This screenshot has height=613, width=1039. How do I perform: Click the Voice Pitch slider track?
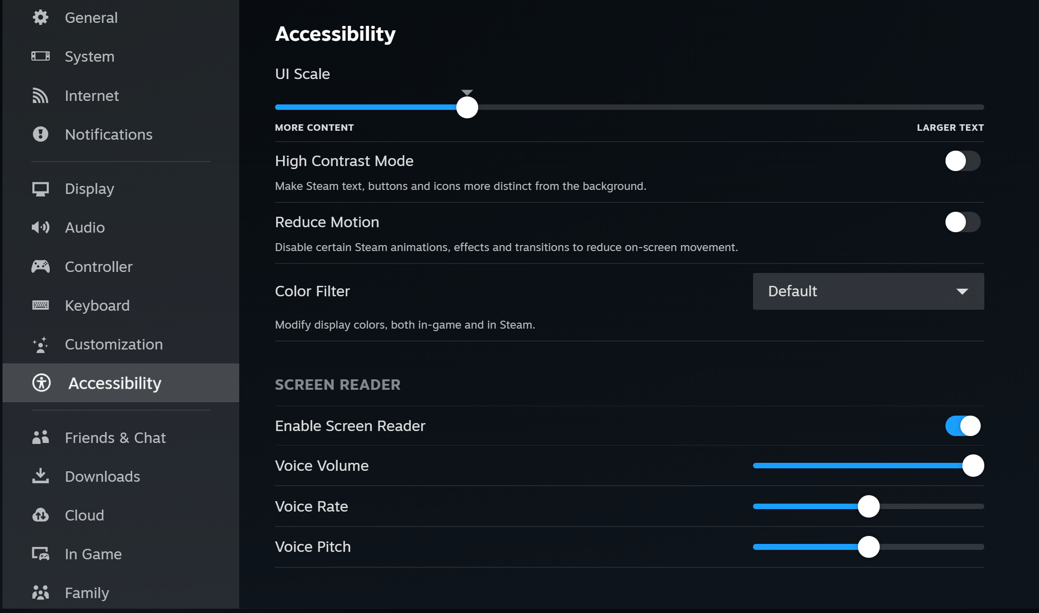868,547
